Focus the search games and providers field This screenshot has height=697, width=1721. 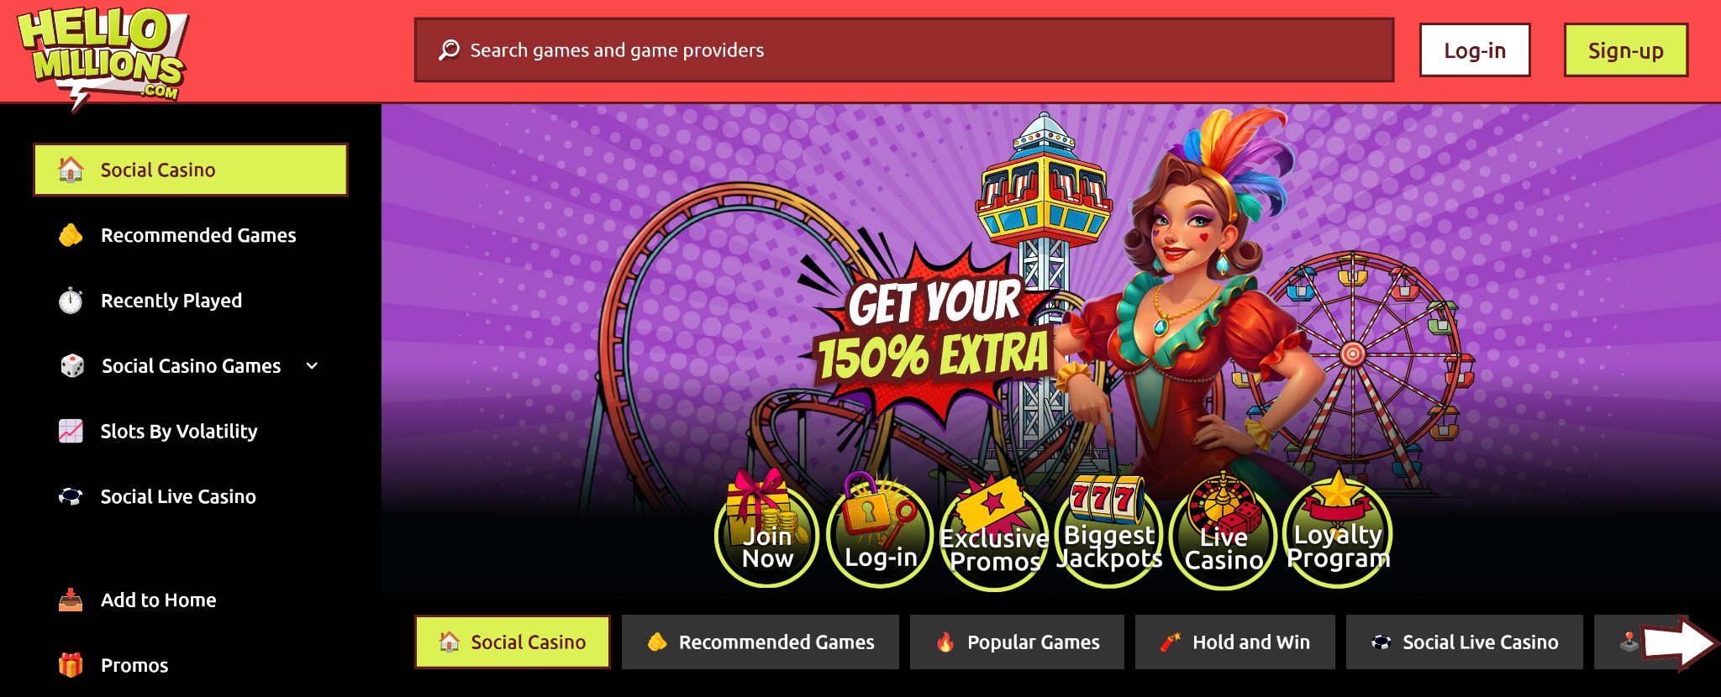[904, 50]
